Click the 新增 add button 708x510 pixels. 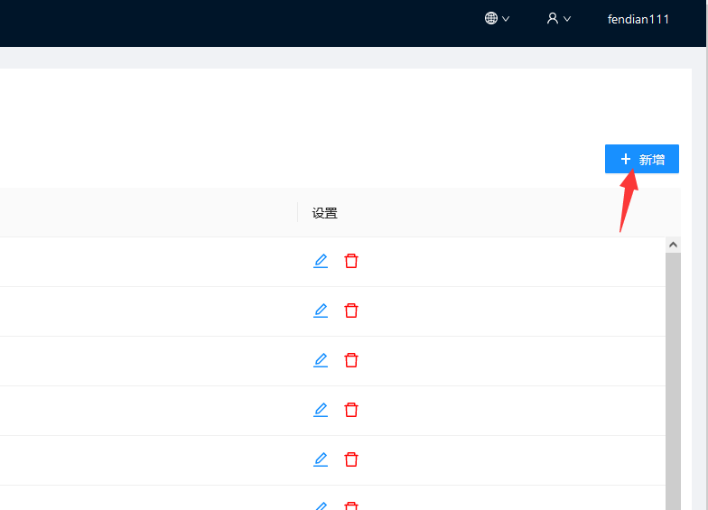641,159
